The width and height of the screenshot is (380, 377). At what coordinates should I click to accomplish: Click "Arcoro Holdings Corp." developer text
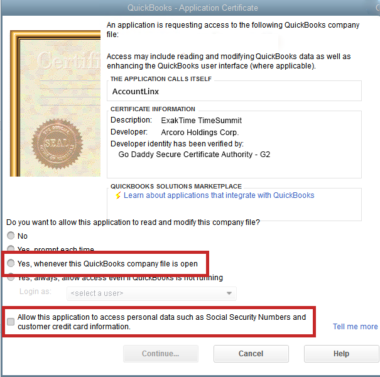tap(200, 133)
